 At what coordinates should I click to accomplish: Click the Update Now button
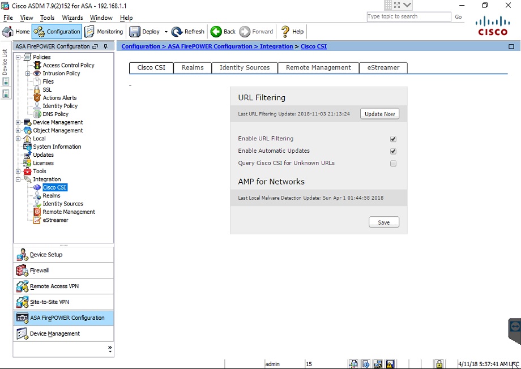pyautogui.click(x=379, y=114)
